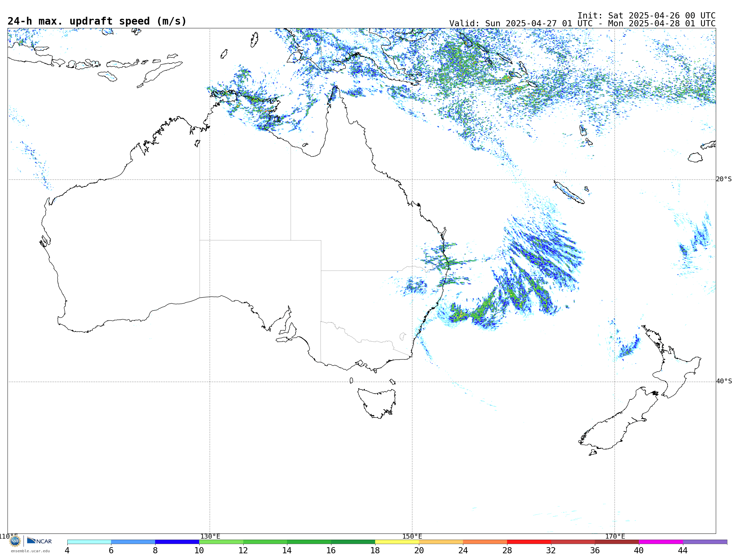Click the colorbar tick label 20

pos(419,551)
